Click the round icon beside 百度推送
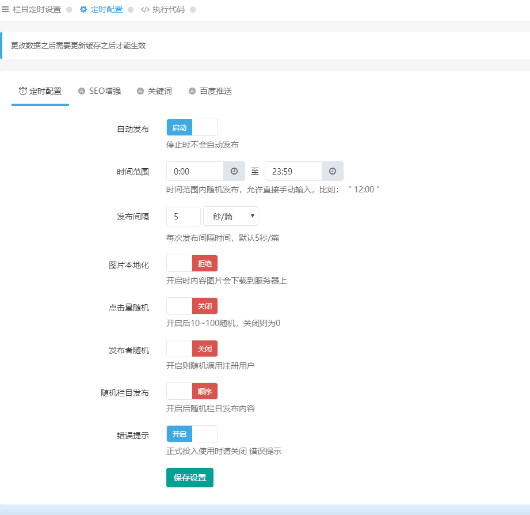The height and width of the screenshot is (515, 530). [192, 91]
